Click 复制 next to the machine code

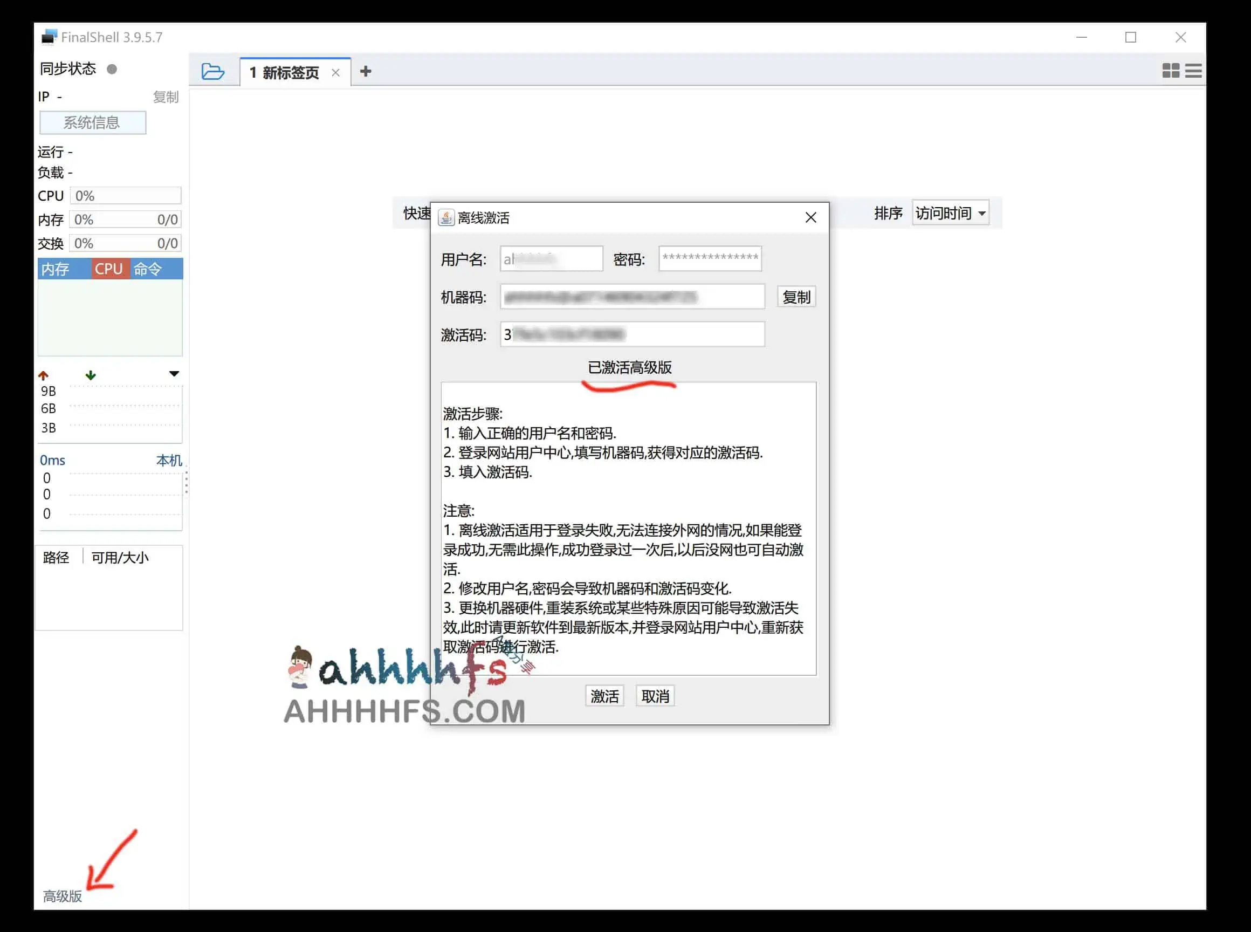click(x=796, y=296)
